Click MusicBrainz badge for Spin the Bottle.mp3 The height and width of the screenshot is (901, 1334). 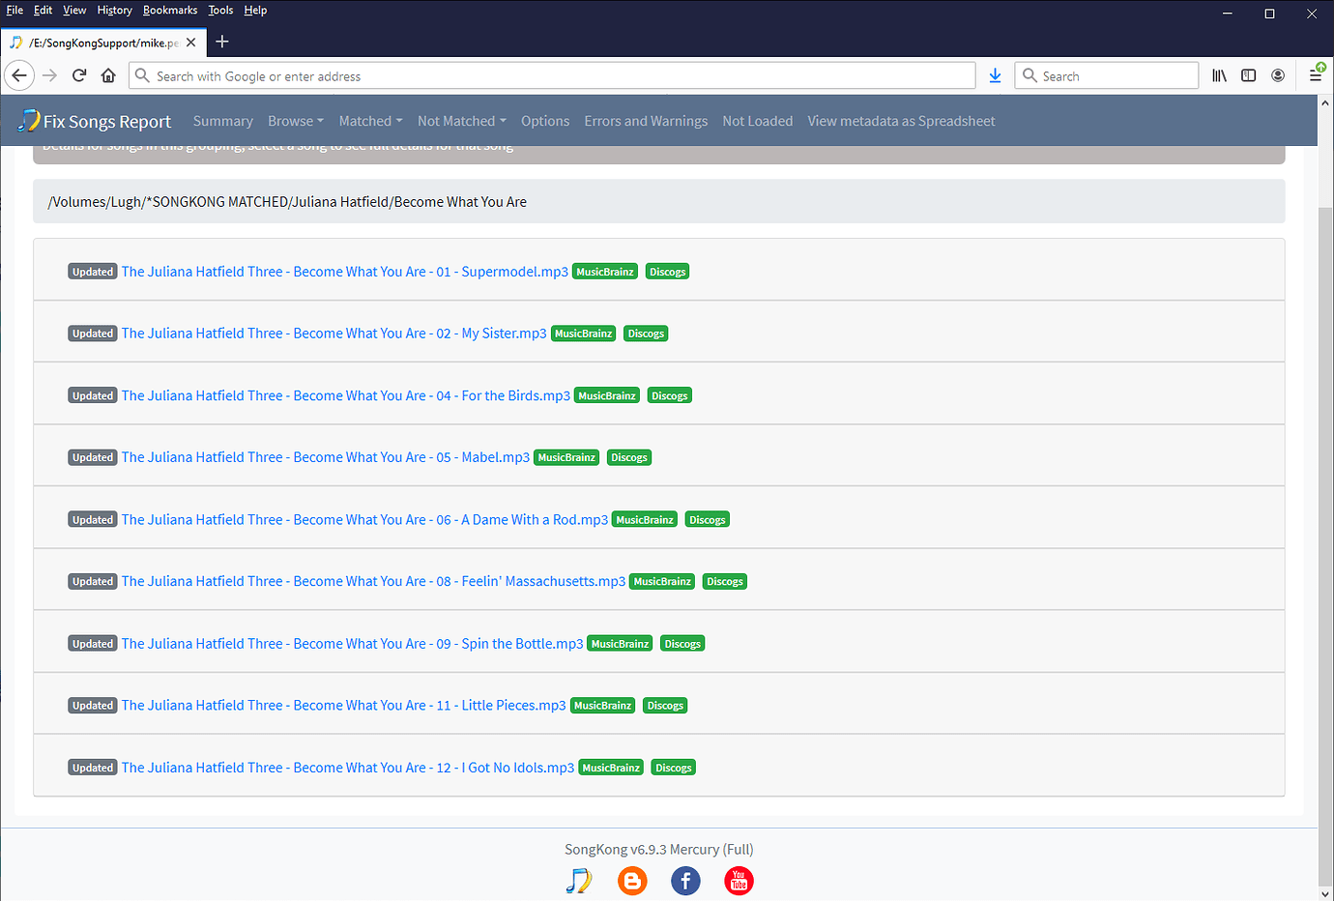coord(621,644)
